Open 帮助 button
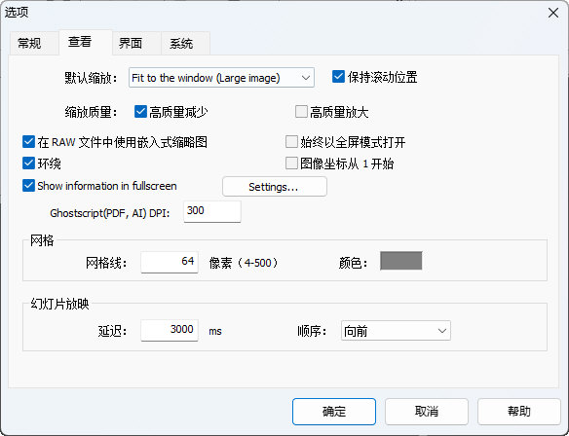Screen dimensions: 569x436 pyautogui.click(x=519, y=412)
